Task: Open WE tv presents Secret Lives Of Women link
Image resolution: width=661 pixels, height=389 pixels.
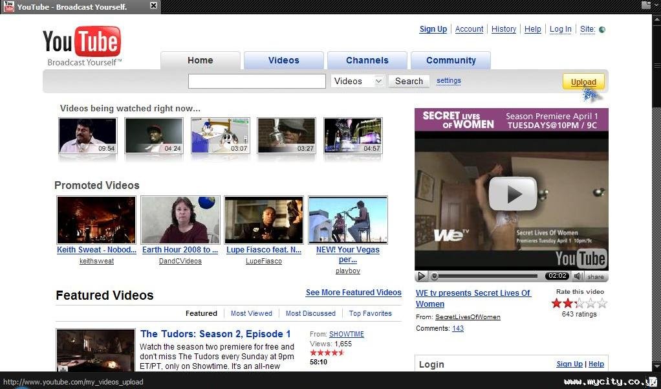Action: tap(473, 298)
